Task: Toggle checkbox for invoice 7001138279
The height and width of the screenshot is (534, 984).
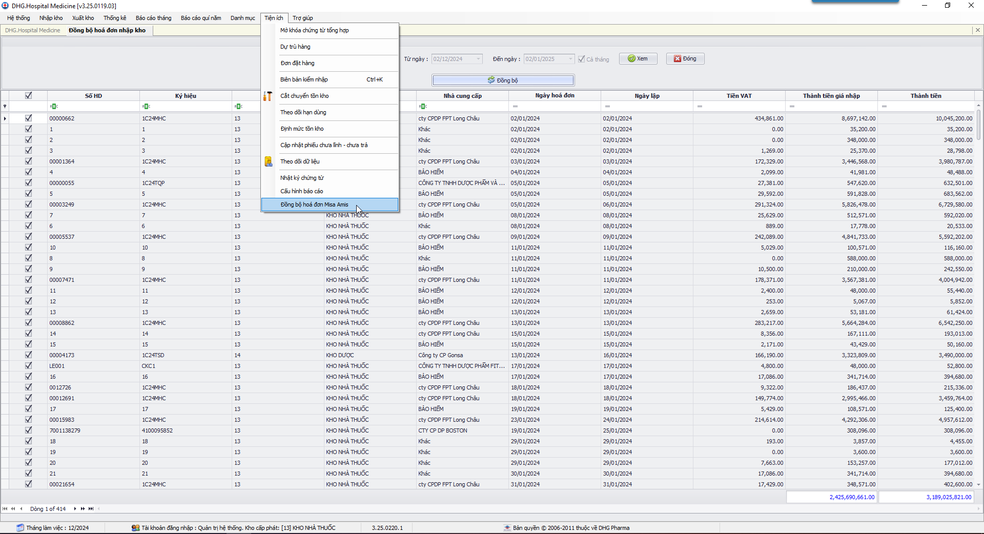Action: [29, 430]
